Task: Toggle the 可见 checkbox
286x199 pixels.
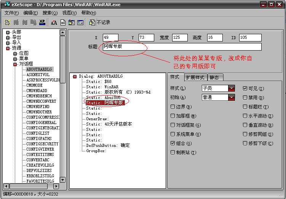Action: [245, 89]
